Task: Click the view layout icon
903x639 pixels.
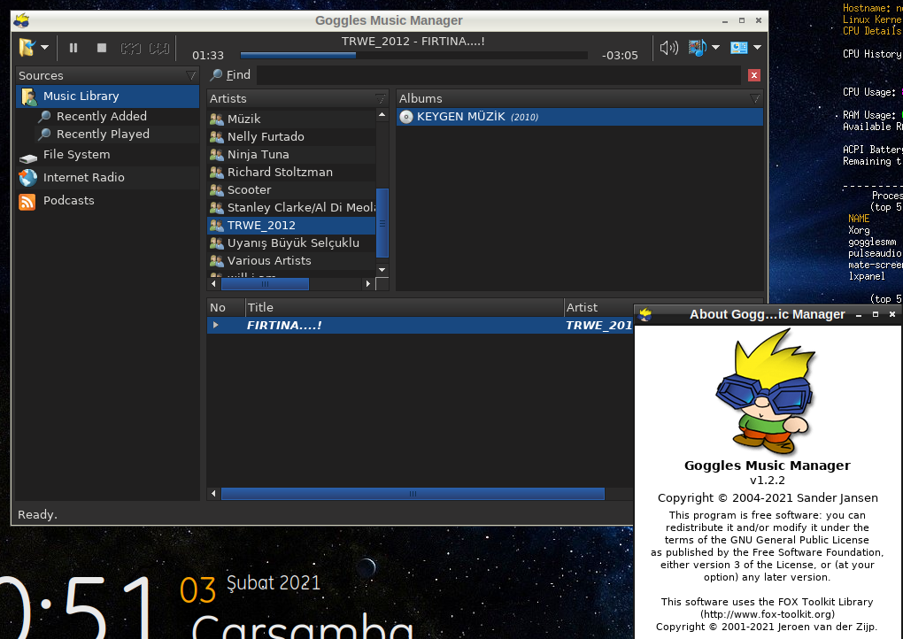Action: (739, 47)
